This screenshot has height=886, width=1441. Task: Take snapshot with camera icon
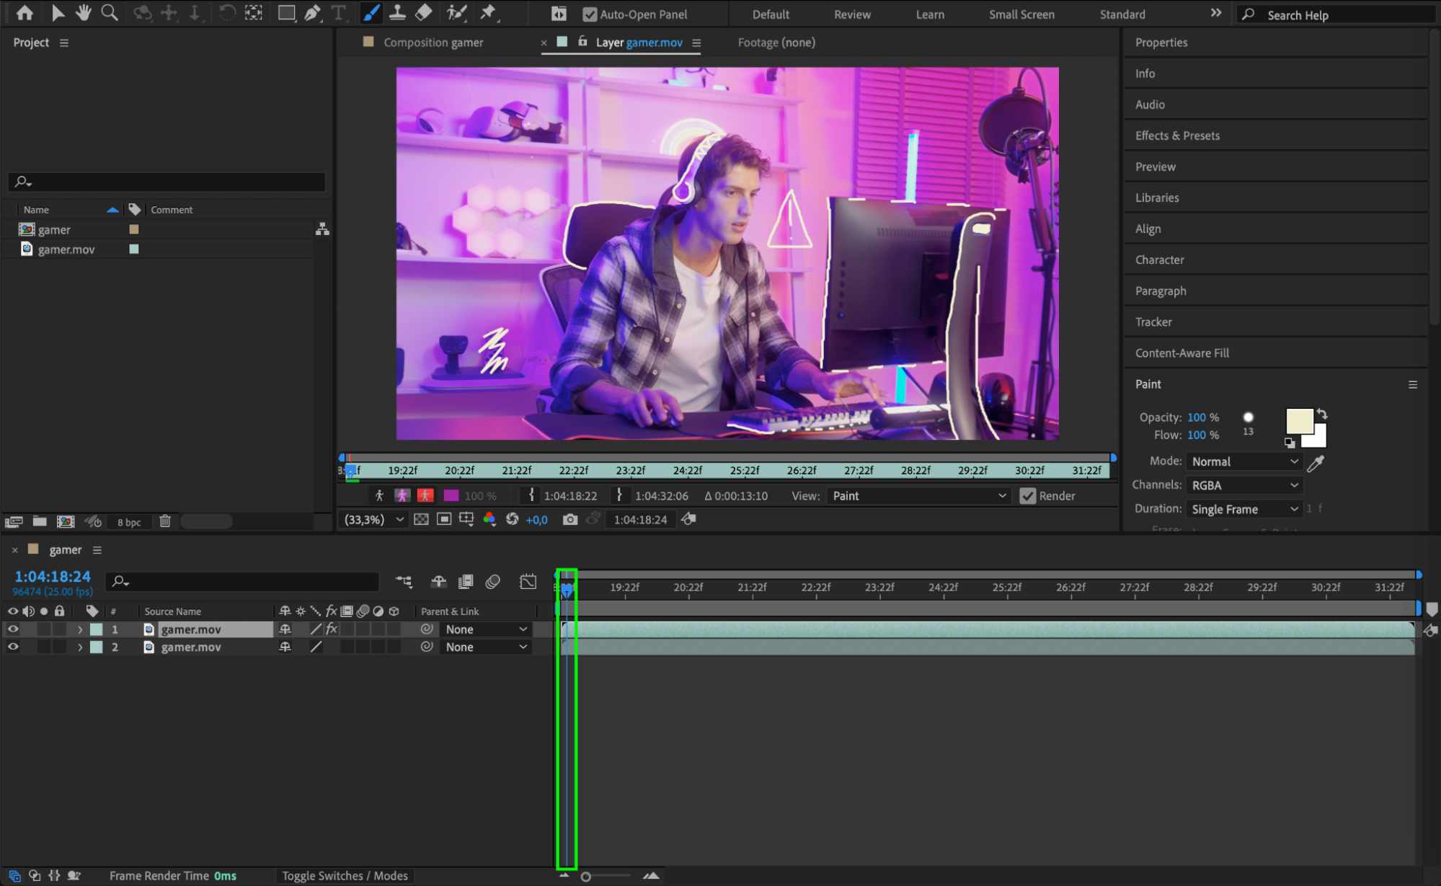tap(569, 520)
